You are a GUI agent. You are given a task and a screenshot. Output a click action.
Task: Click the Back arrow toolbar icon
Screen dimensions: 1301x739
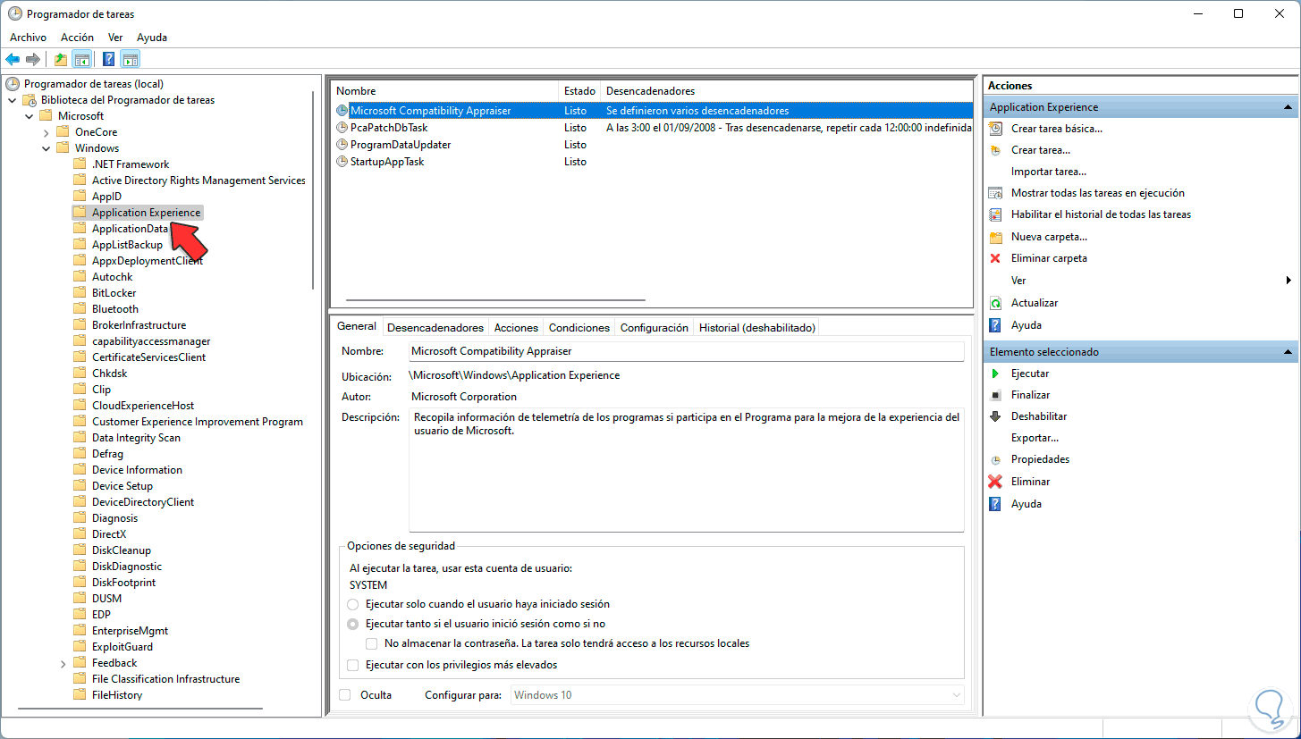pos(13,59)
